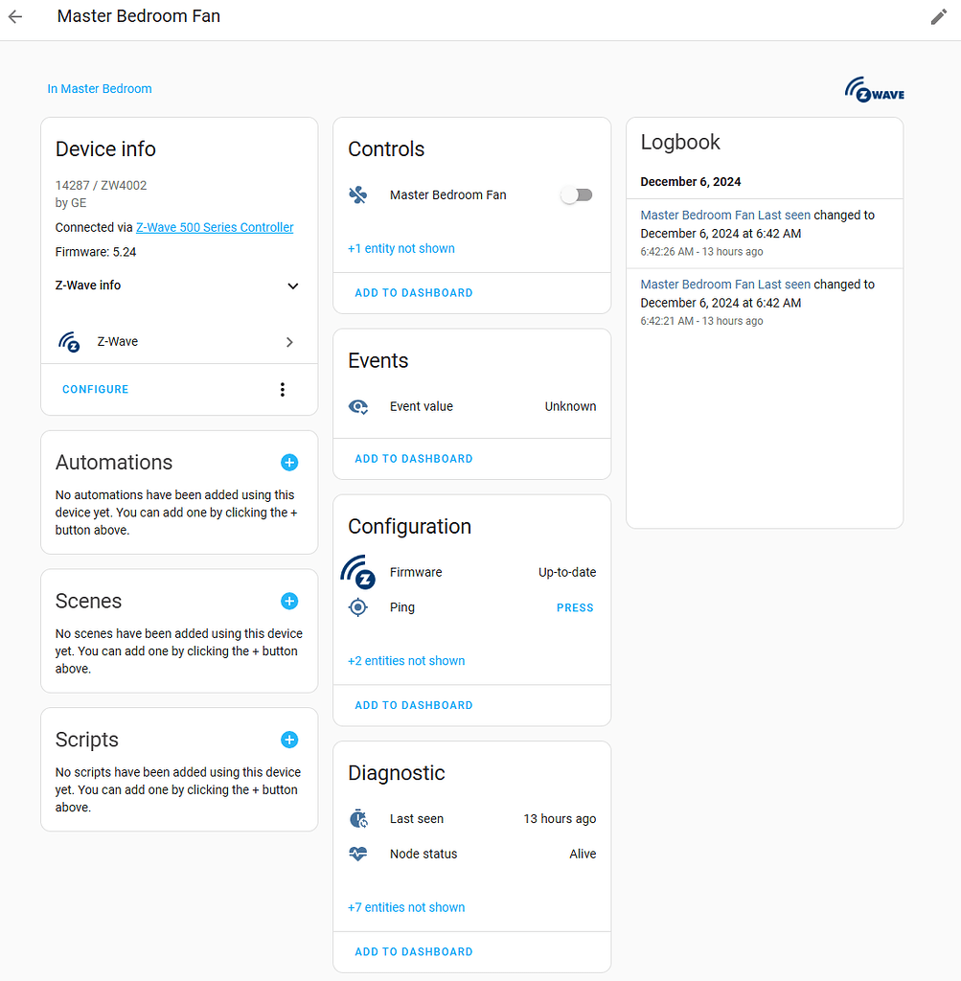The height and width of the screenshot is (981, 961).
Task: Click the In Master Bedroom link
Action: pos(99,88)
